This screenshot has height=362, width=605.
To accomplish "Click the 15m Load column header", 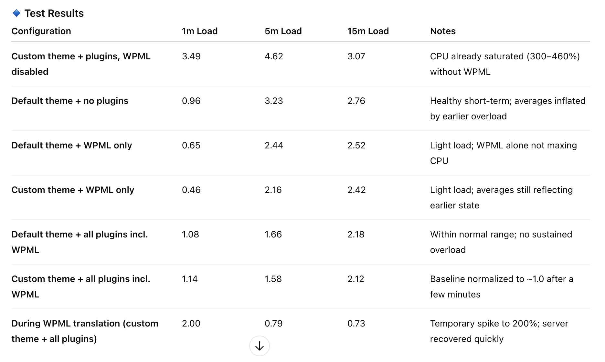I will click(x=368, y=31).
